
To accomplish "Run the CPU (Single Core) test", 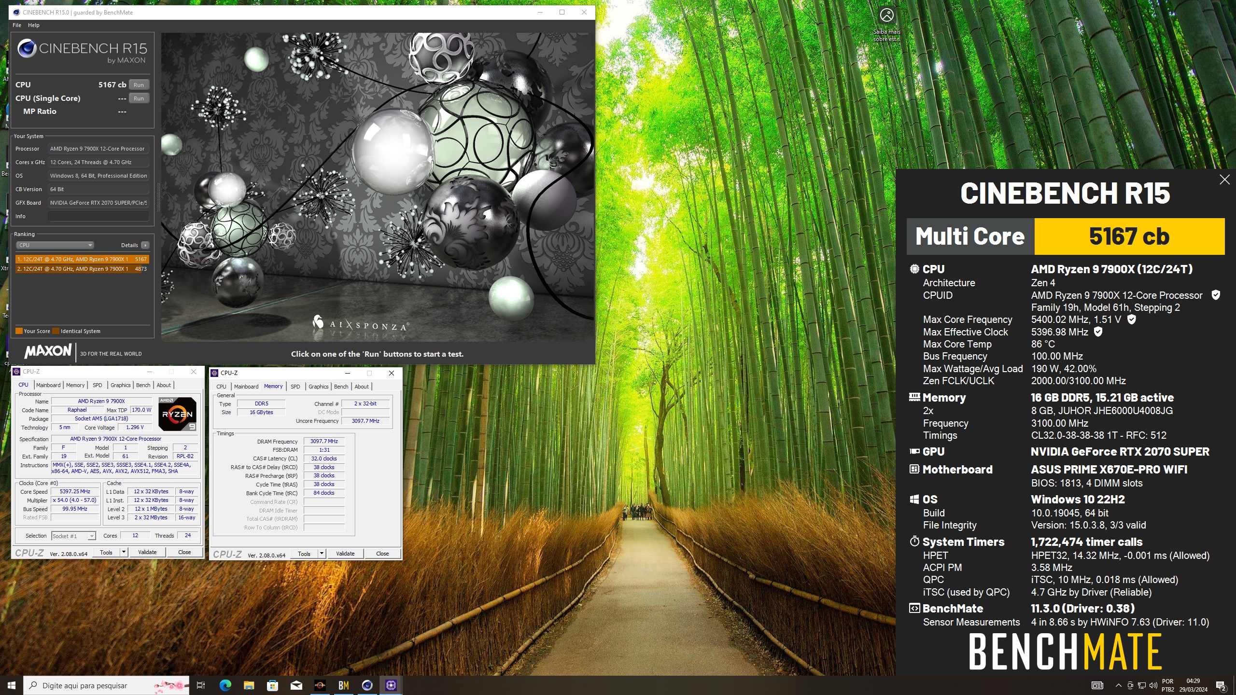I will pyautogui.click(x=139, y=98).
